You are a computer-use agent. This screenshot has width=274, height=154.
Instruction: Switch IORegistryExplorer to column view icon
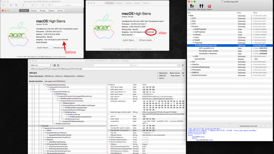click(x=58, y=65)
